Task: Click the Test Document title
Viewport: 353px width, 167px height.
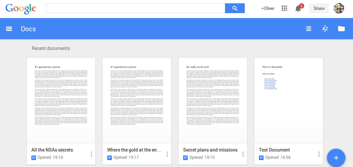Action: 274,150
